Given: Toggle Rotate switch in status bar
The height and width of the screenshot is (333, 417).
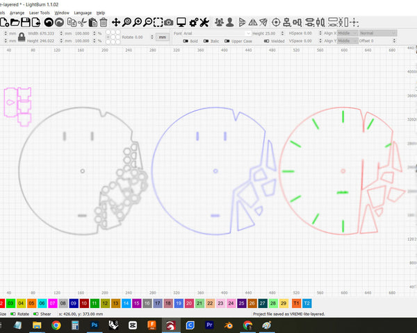Looking at the screenshot, I should 13,314.
